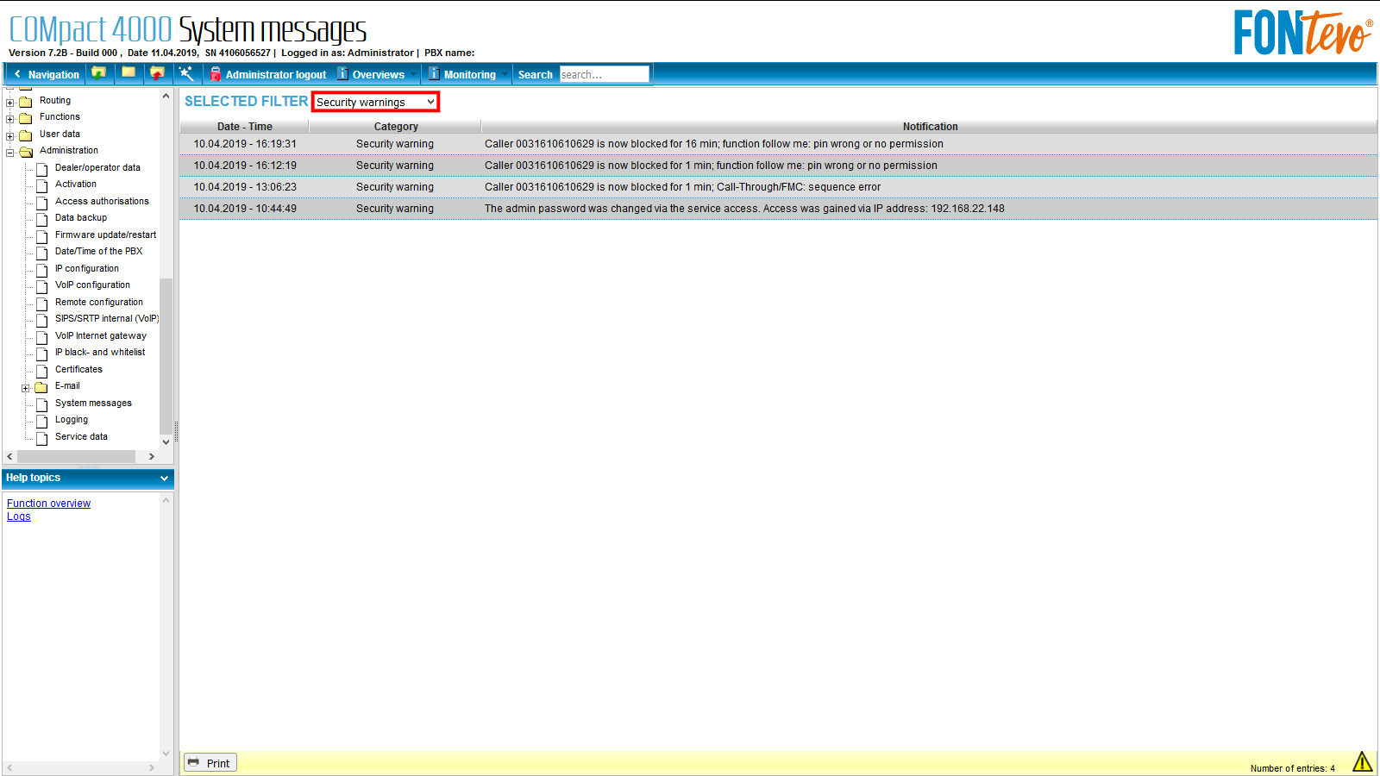Click the page icon next to VoIP configuration
Viewport: 1380px width, 776px height.
pos(41,286)
